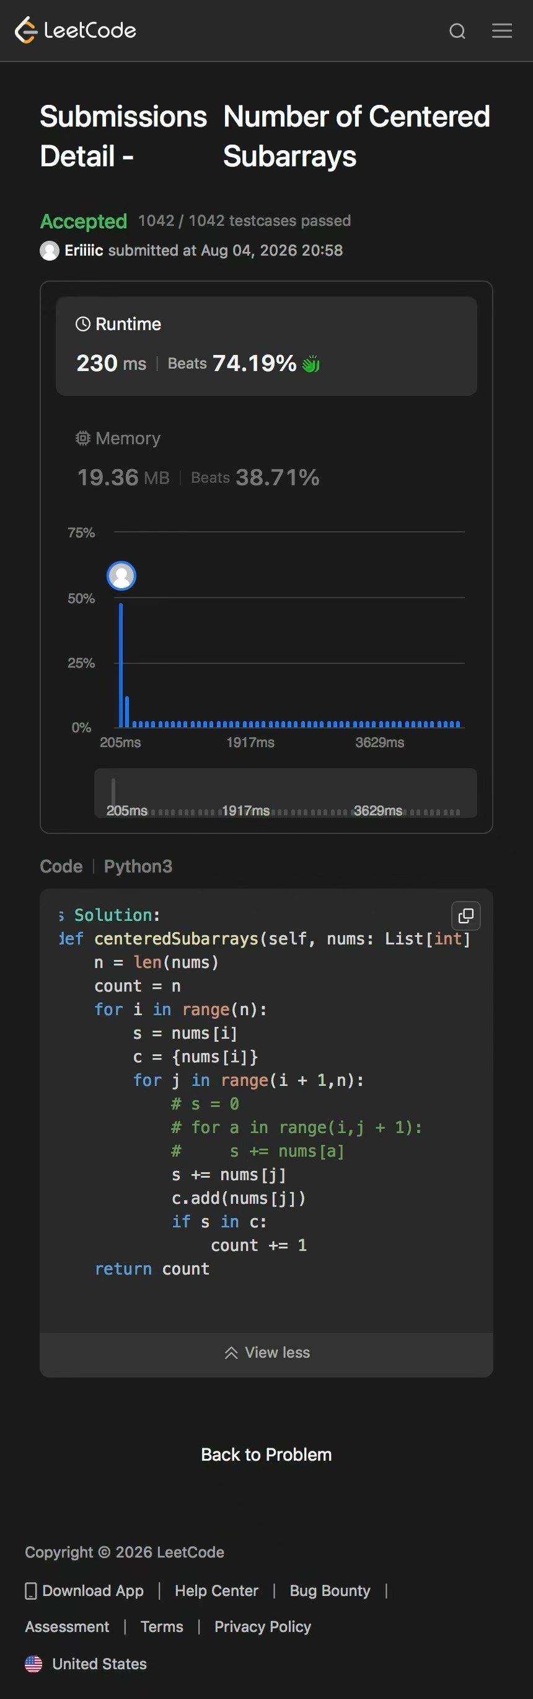Click the clock icon beside Runtime
The height and width of the screenshot is (1699, 533).
[x=83, y=324]
